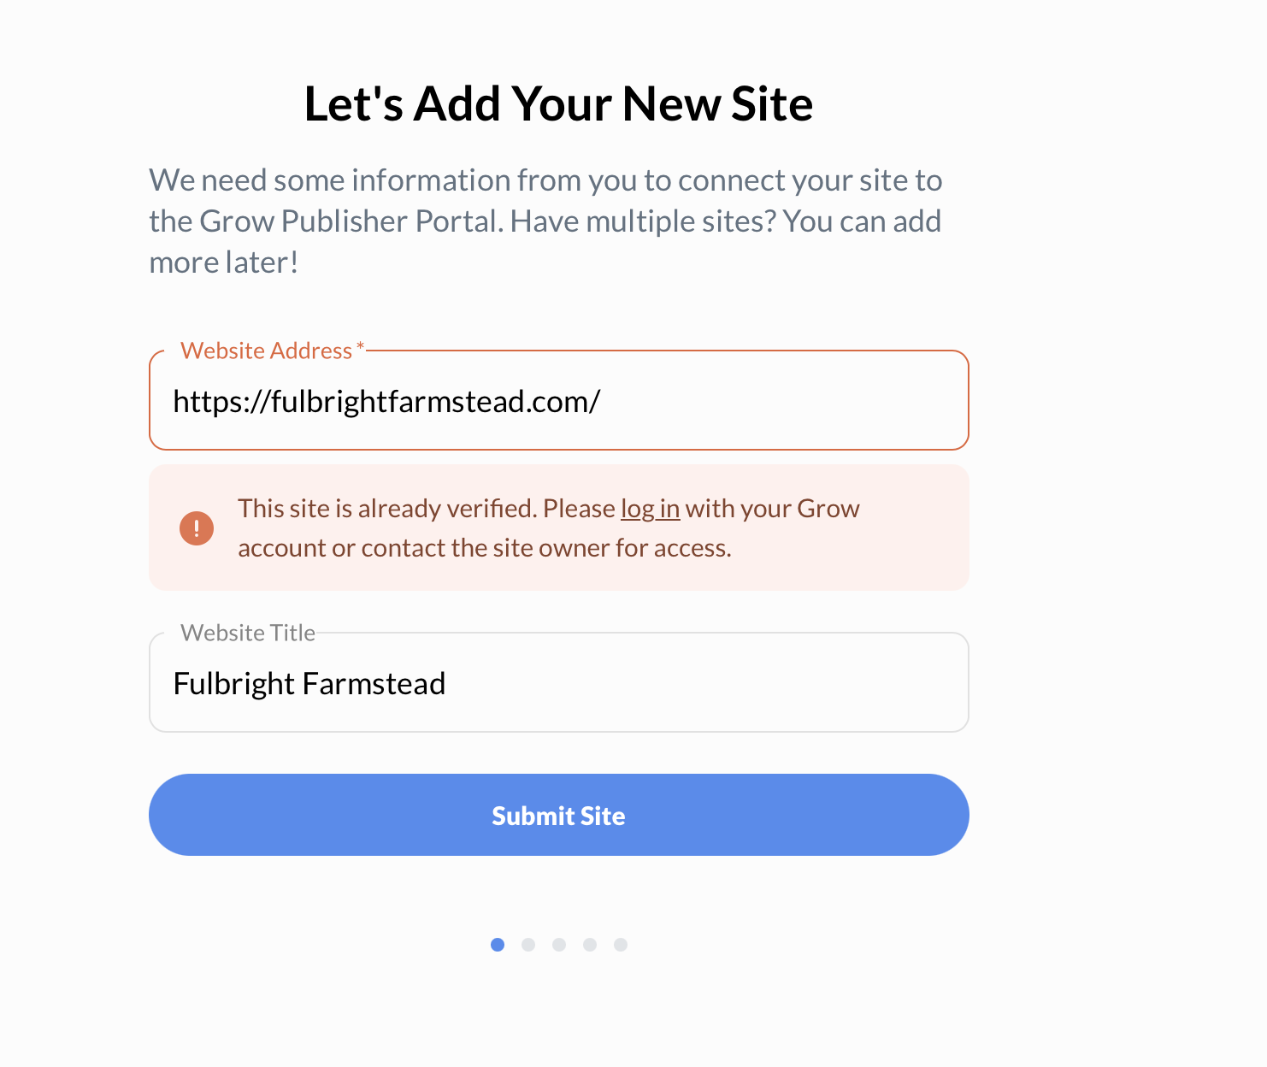This screenshot has height=1067, width=1267.
Task: Focus the Website Address input field
Action: pyautogui.click(x=559, y=401)
